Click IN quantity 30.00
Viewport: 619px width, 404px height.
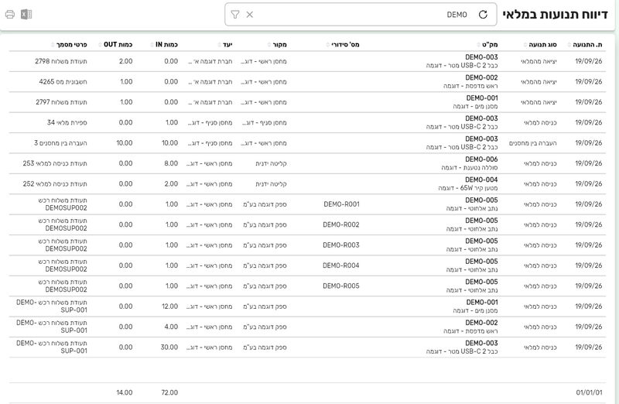pyautogui.click(x=169, y=348)
